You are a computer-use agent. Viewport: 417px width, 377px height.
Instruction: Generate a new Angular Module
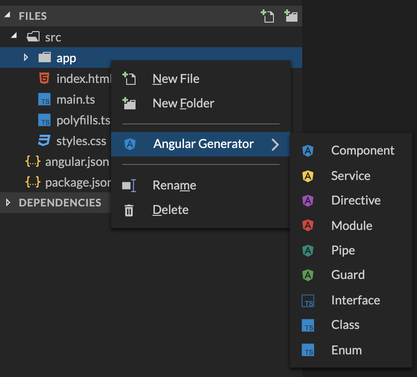tap(351, 226)
